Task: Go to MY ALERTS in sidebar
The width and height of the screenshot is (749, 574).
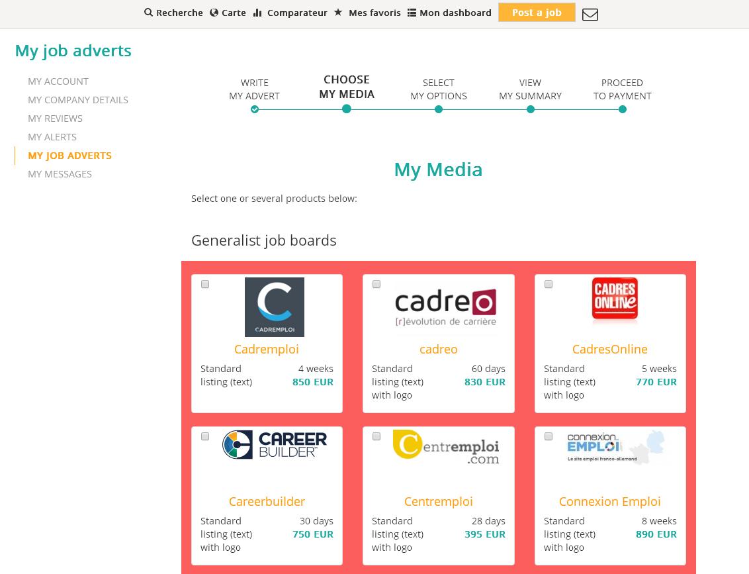Action: 52,137
